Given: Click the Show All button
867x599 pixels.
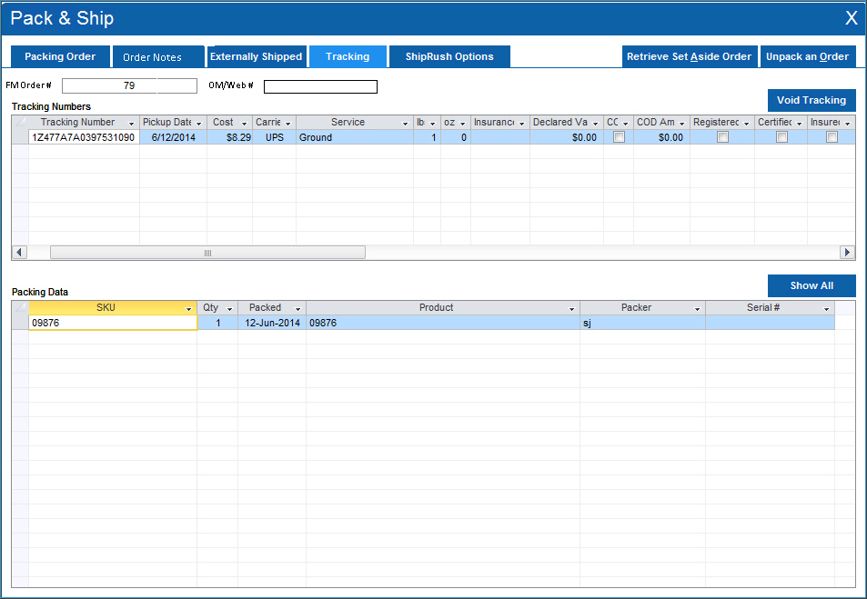Looking at the screenshot, I should [812, 285].
